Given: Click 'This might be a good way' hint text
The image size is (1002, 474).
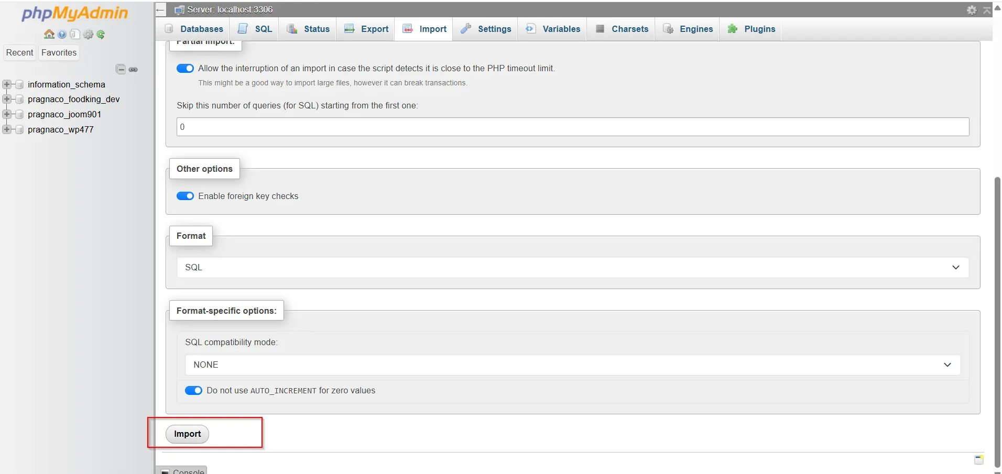Looking at the screenshot, I should [332, 83].
